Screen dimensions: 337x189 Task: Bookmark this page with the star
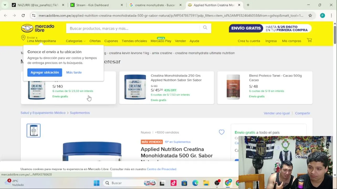coord(310,15)
